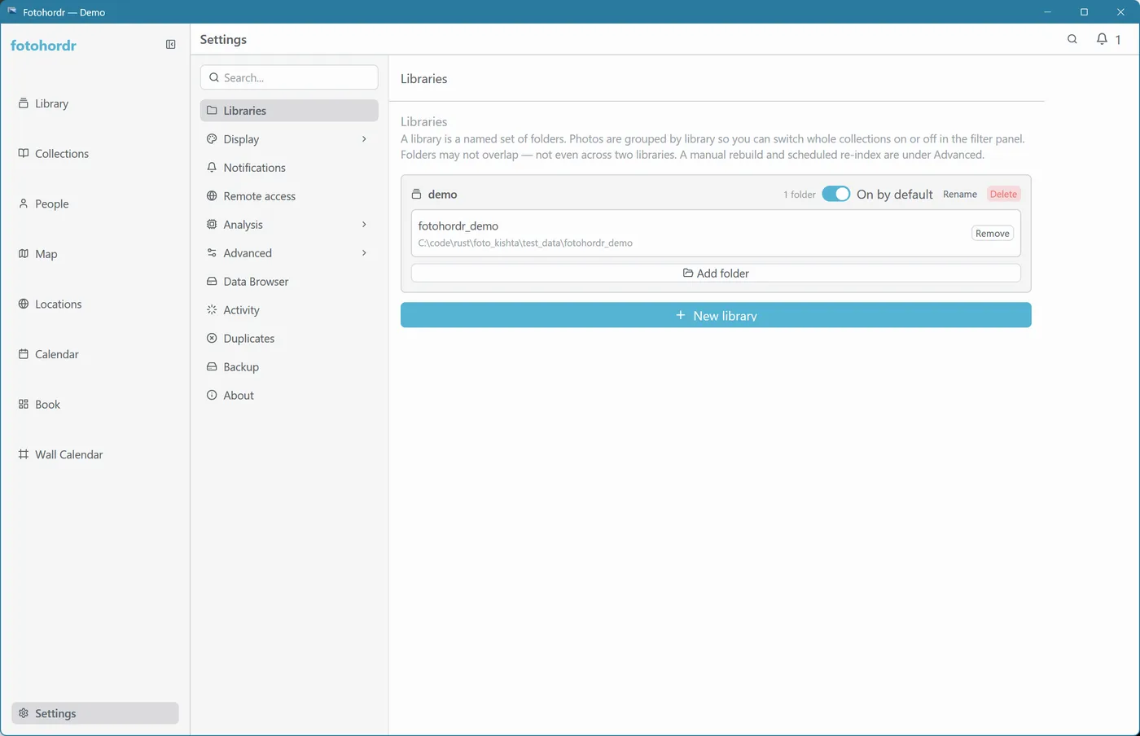Image resolution: width=1140 pixels, height=736 pixels.
Task: Click fotohordr_demo folder name text
Action: tap(458, 226)
